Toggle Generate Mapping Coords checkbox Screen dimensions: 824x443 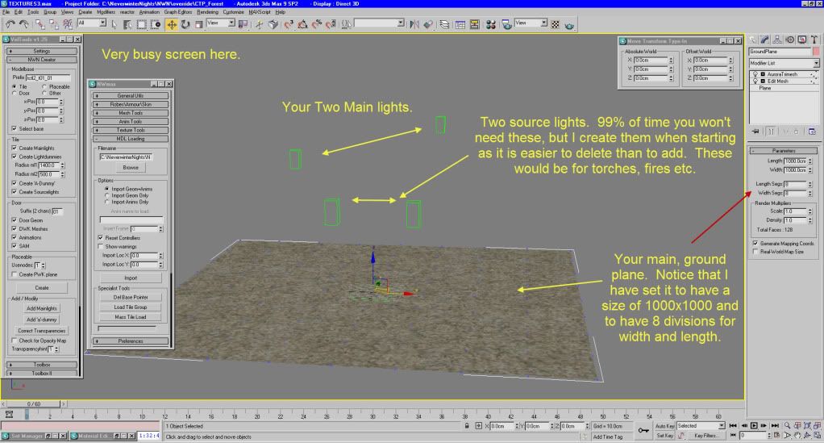(755, 244)
